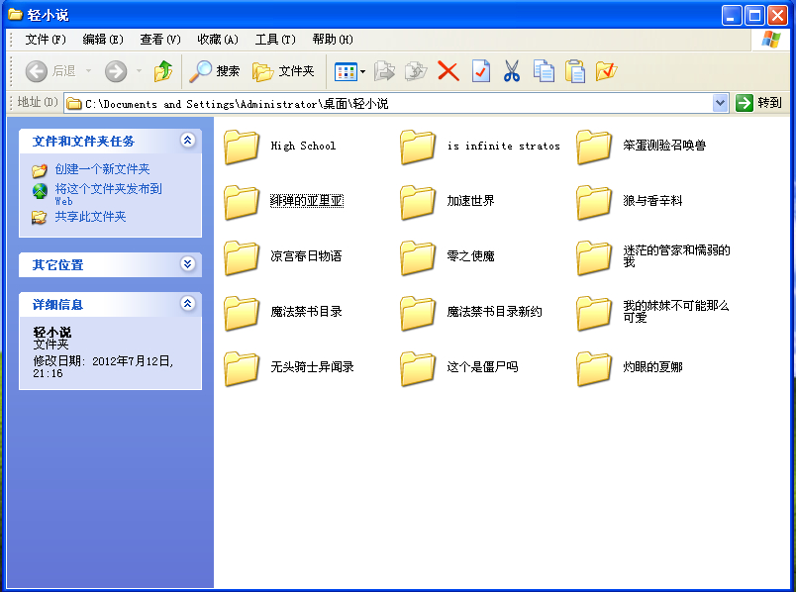Collapse the 详细信息 panel

[x=187, y=304]
